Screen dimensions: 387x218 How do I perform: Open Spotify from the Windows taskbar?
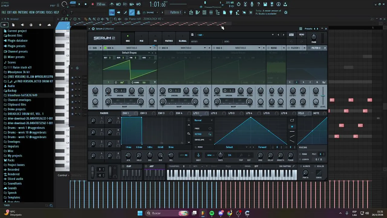click(x=212, y=213)
